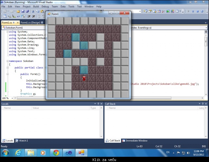
Task: Switch to the Watch 1 tab
Action: click(x=22, y=140)
